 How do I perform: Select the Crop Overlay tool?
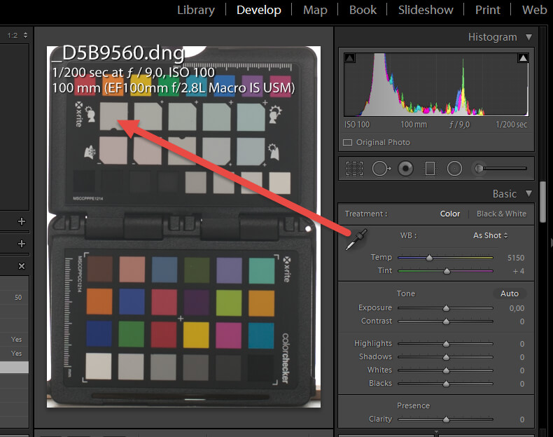coord(354,169)
